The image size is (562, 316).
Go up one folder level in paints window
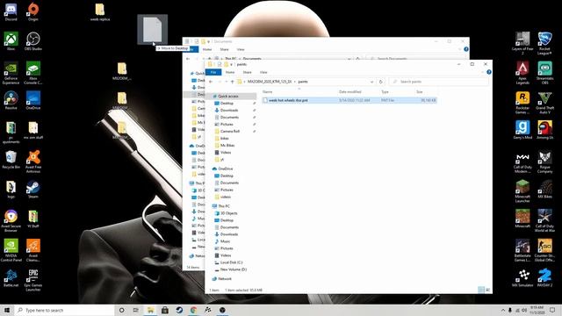pos(232,82)
